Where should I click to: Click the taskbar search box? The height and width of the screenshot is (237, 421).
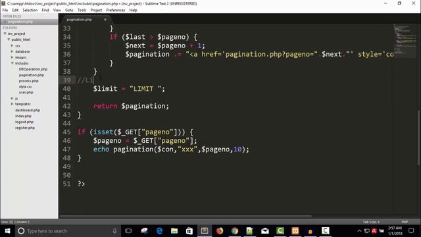pos(67,231)
